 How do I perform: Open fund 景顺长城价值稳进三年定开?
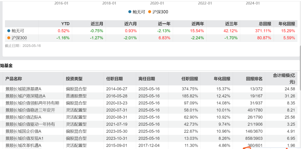tap(30, 110)
